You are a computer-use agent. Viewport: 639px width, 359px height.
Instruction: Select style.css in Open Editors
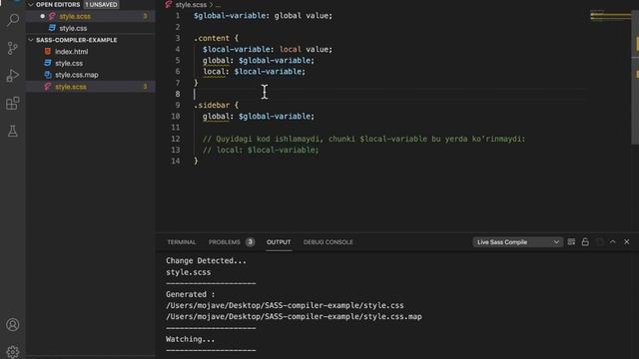[x=73, y=28]
